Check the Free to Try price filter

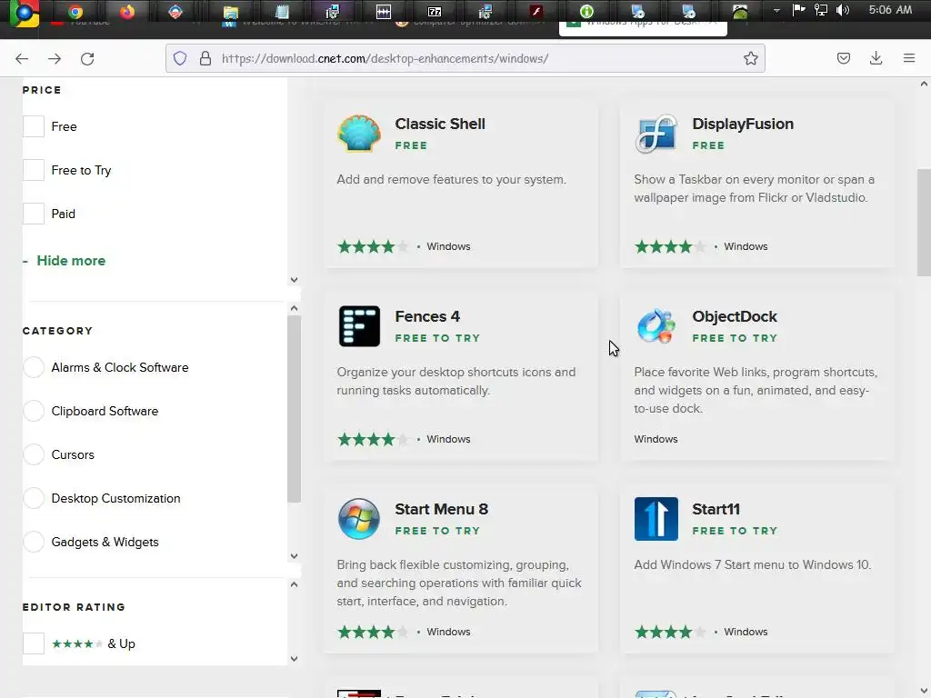34,170
